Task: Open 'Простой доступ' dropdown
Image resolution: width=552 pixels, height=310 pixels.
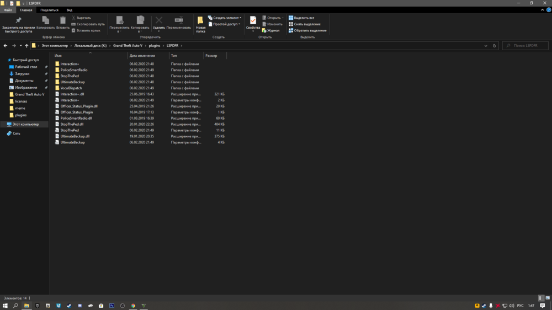Action: (x=224, y=24)
